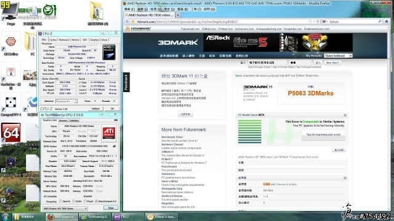Click the Validate button in CPU-Z
Viewport: 394px width, 221px height.
tap(95, 109)
